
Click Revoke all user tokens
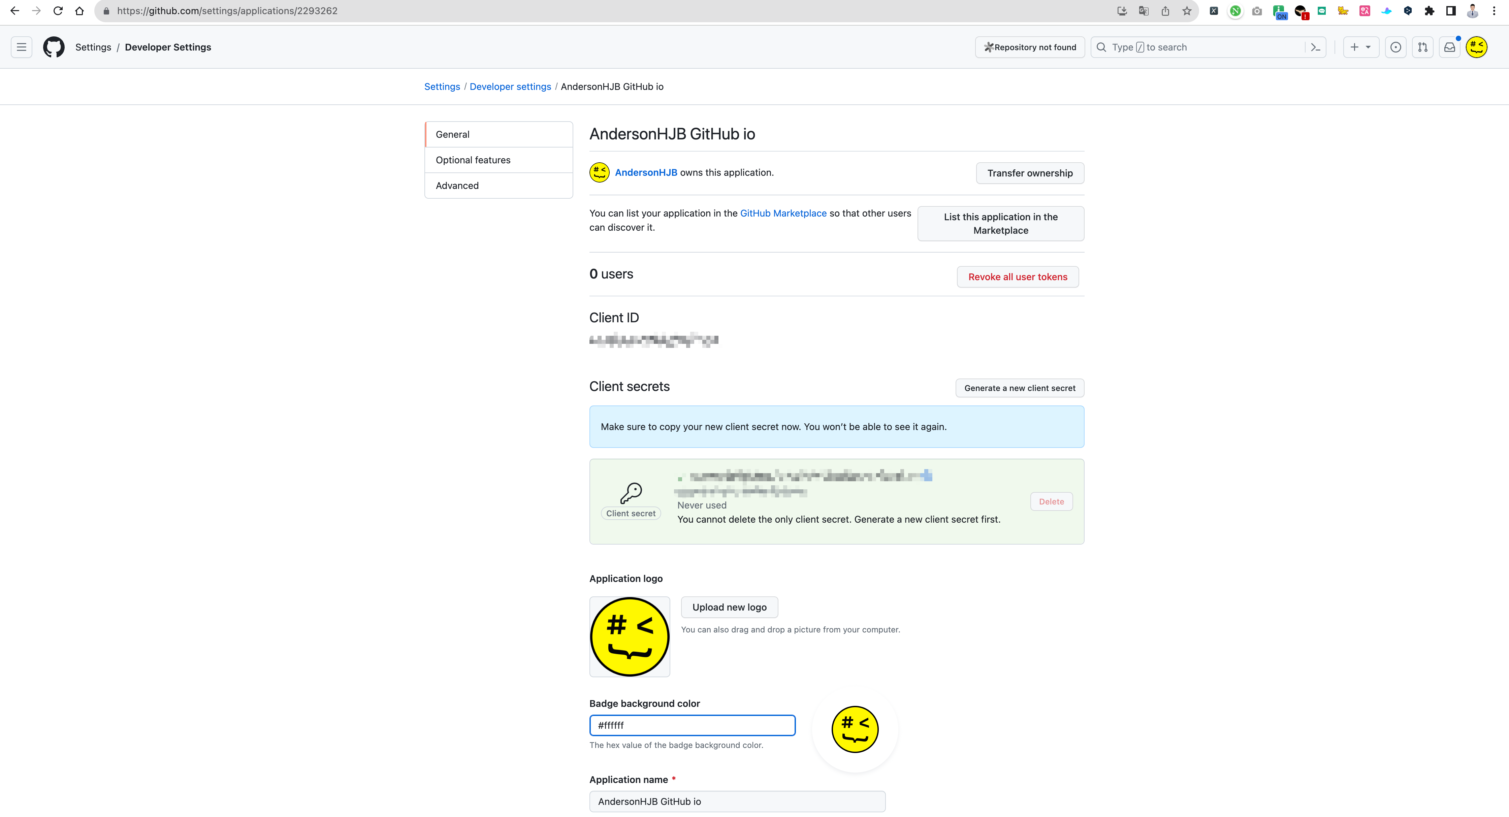pos(1018,277)
